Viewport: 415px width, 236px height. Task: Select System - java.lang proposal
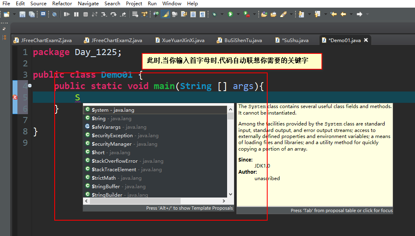coord(155,110)
